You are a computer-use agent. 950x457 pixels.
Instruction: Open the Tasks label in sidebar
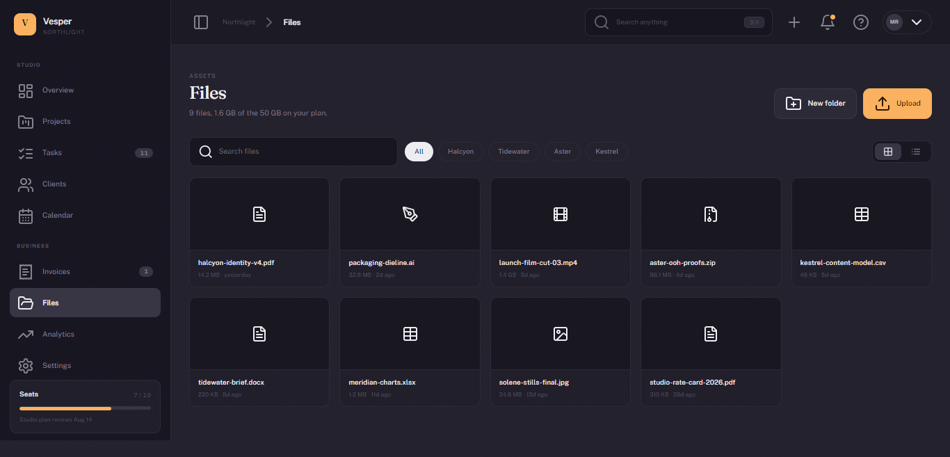click(52, 153)
